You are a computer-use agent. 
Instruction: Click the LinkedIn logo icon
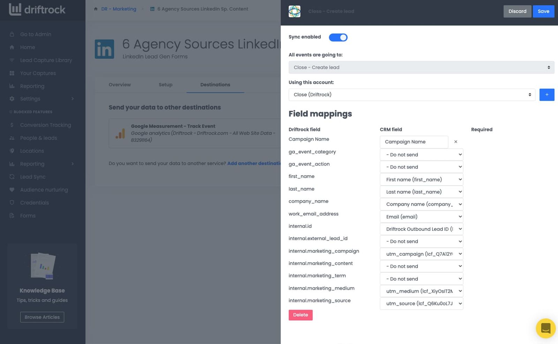104,49
